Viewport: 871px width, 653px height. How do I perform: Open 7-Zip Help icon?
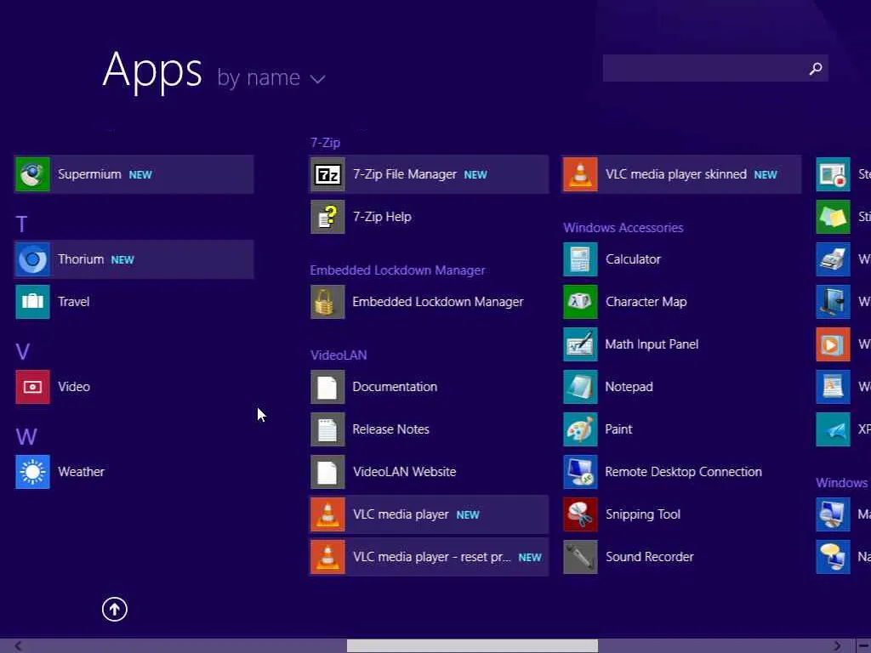(327, 217)
